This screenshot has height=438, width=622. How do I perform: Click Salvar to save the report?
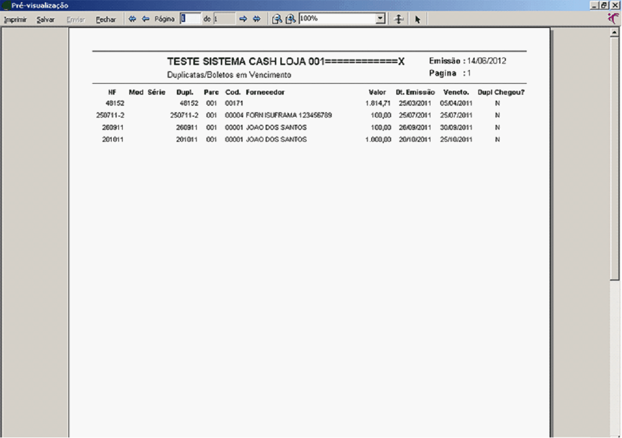tap(45, 19)
